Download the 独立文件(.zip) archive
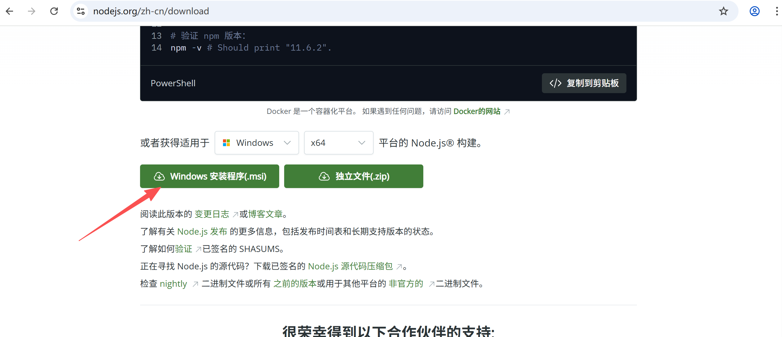Image resolution: width=782 pixels, height=337 pixels. tap(353, 176)
